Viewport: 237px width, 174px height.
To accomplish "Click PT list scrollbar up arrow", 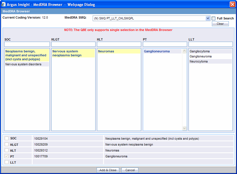I will (x=184, y=51).
